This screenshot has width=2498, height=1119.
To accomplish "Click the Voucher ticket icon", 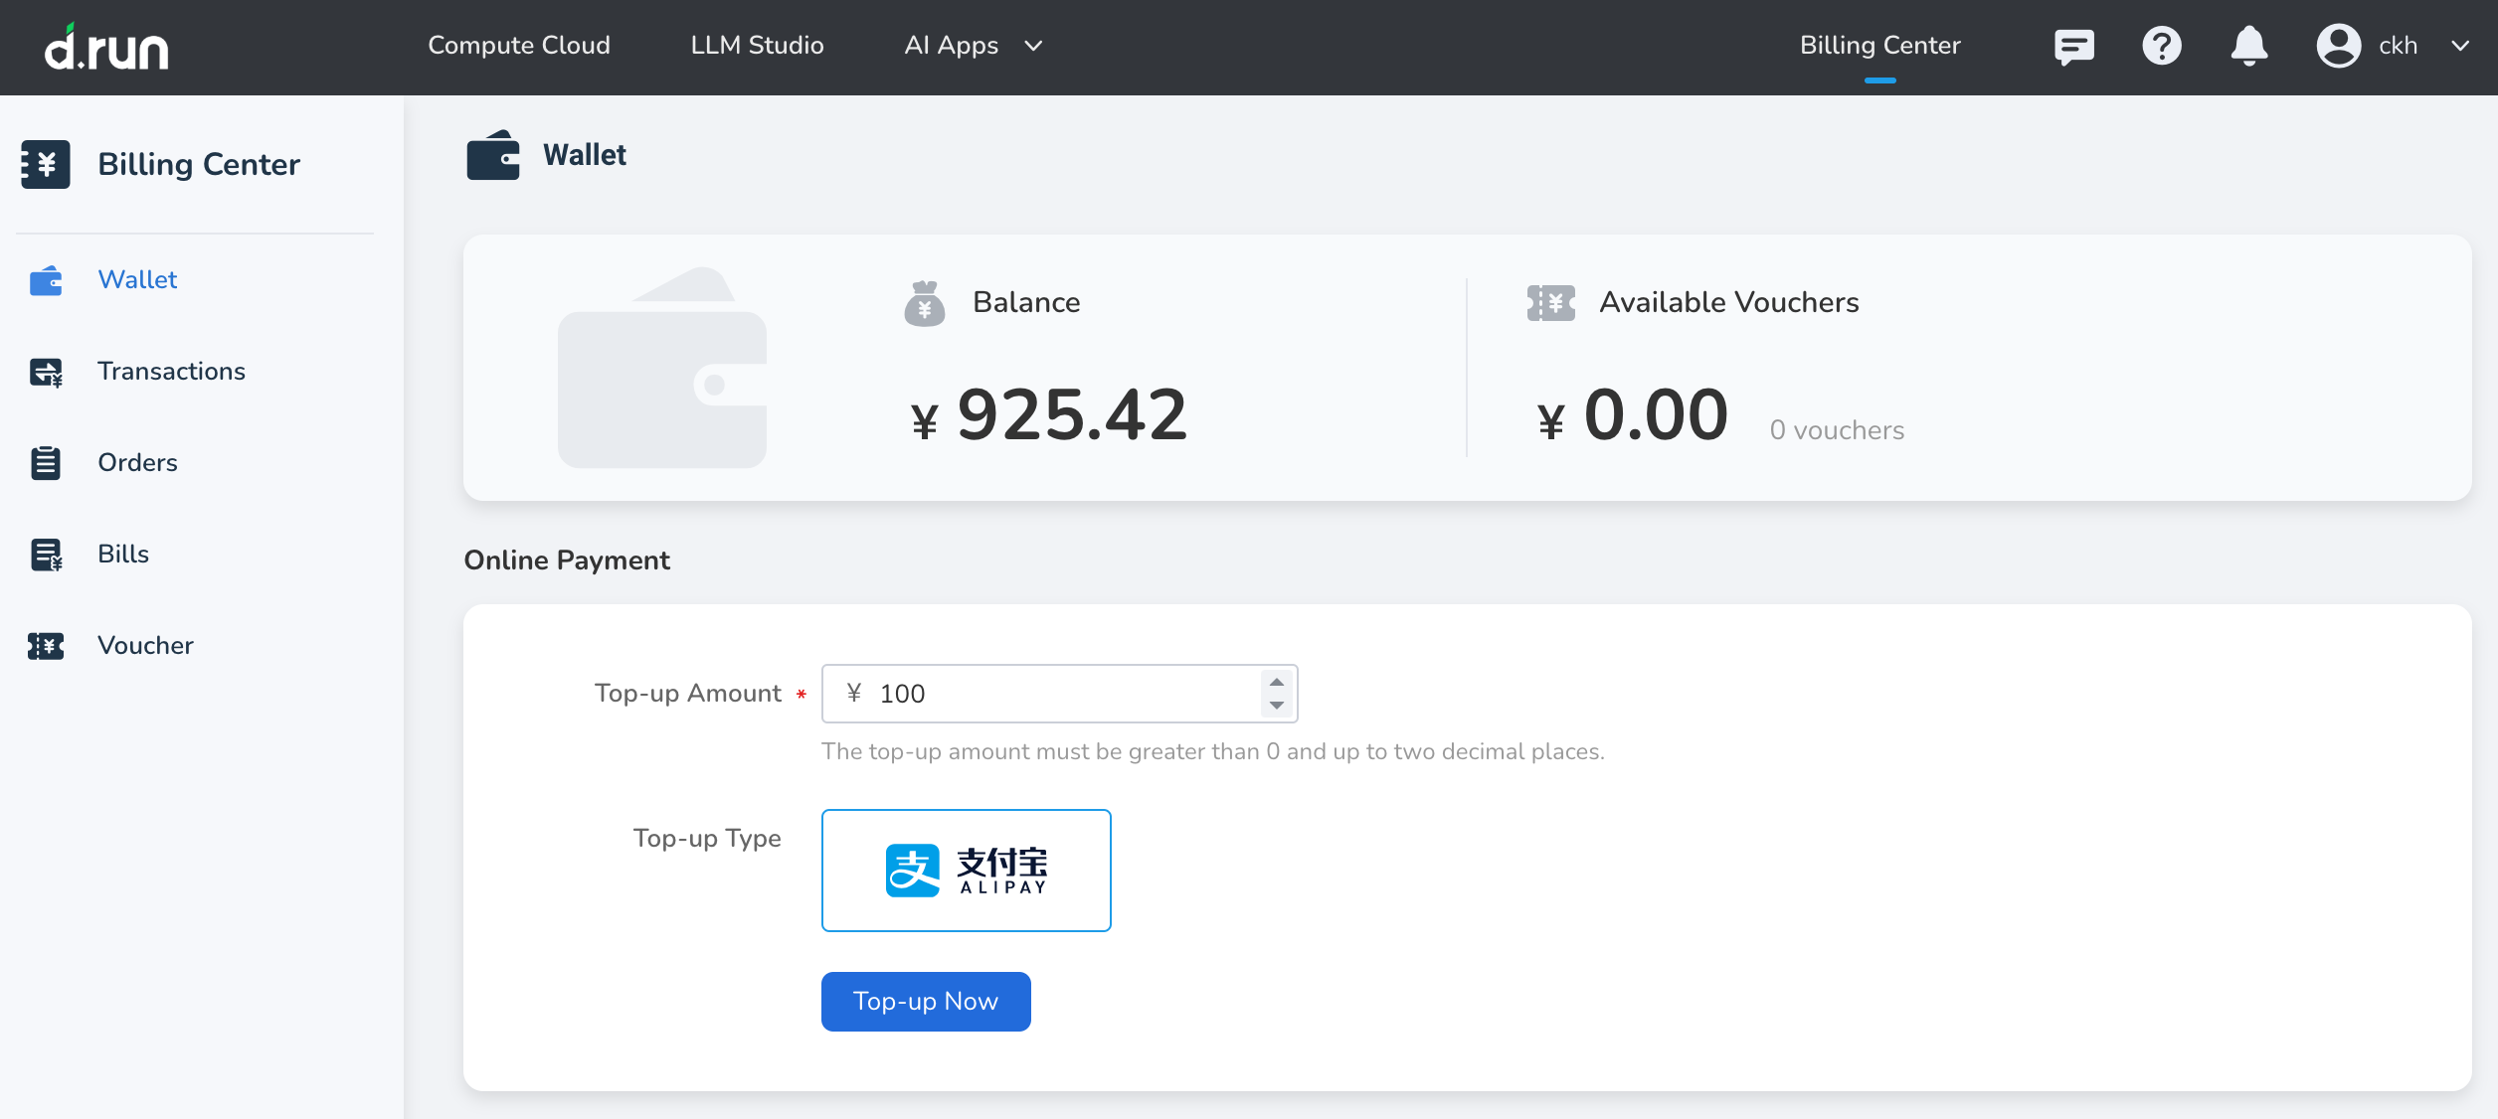I will [46, 646].
